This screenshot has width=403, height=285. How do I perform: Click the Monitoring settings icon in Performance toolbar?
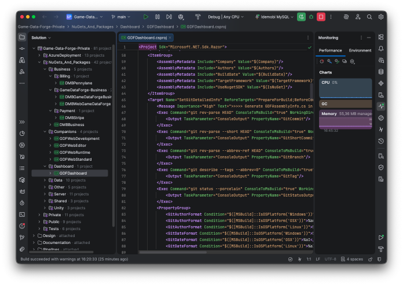pyautogui.click(x=353, y=61)
